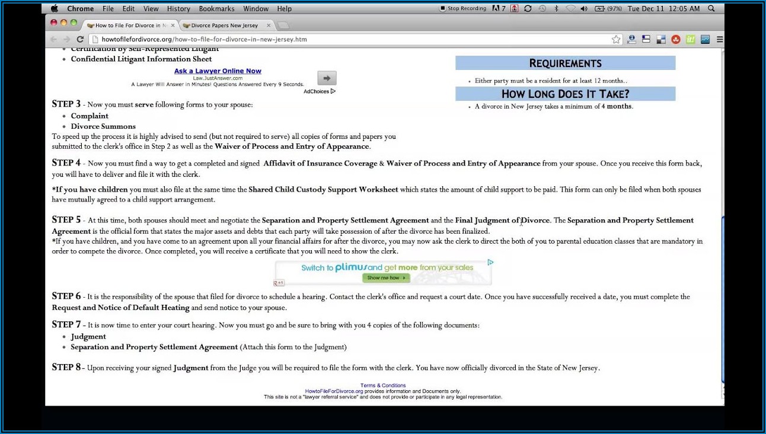Bookmark this page with the star icon
Image resolution: width=766 pixels, height=434 pixels.
(x=616, y=40)
